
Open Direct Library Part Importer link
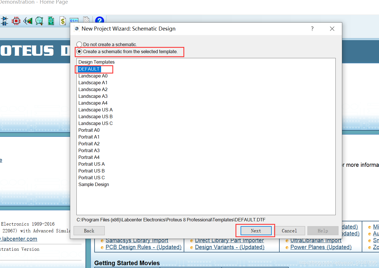click(229, 240)
